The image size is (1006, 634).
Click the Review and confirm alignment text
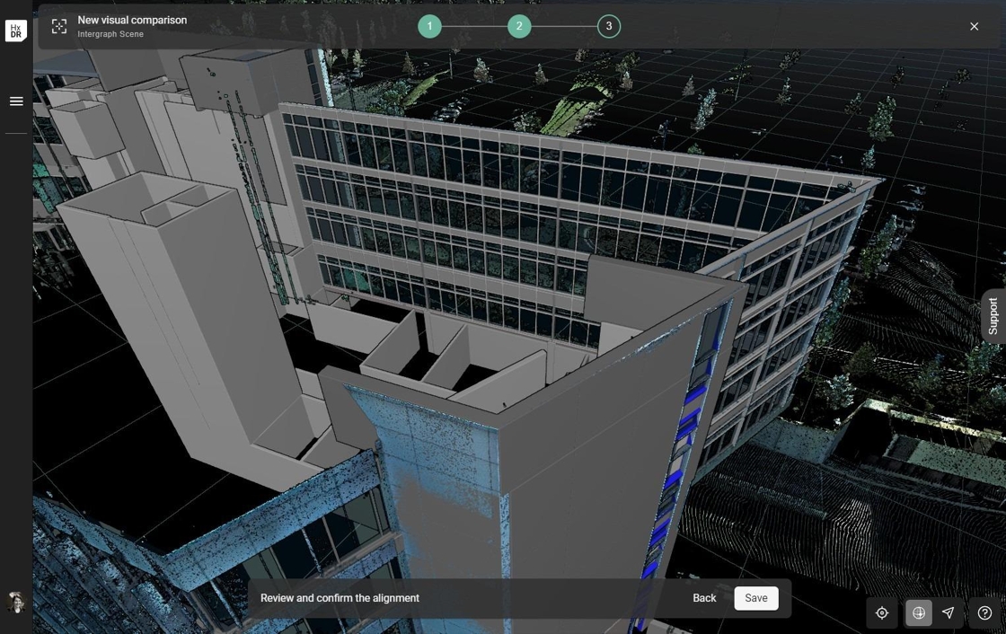click(340, 598)
